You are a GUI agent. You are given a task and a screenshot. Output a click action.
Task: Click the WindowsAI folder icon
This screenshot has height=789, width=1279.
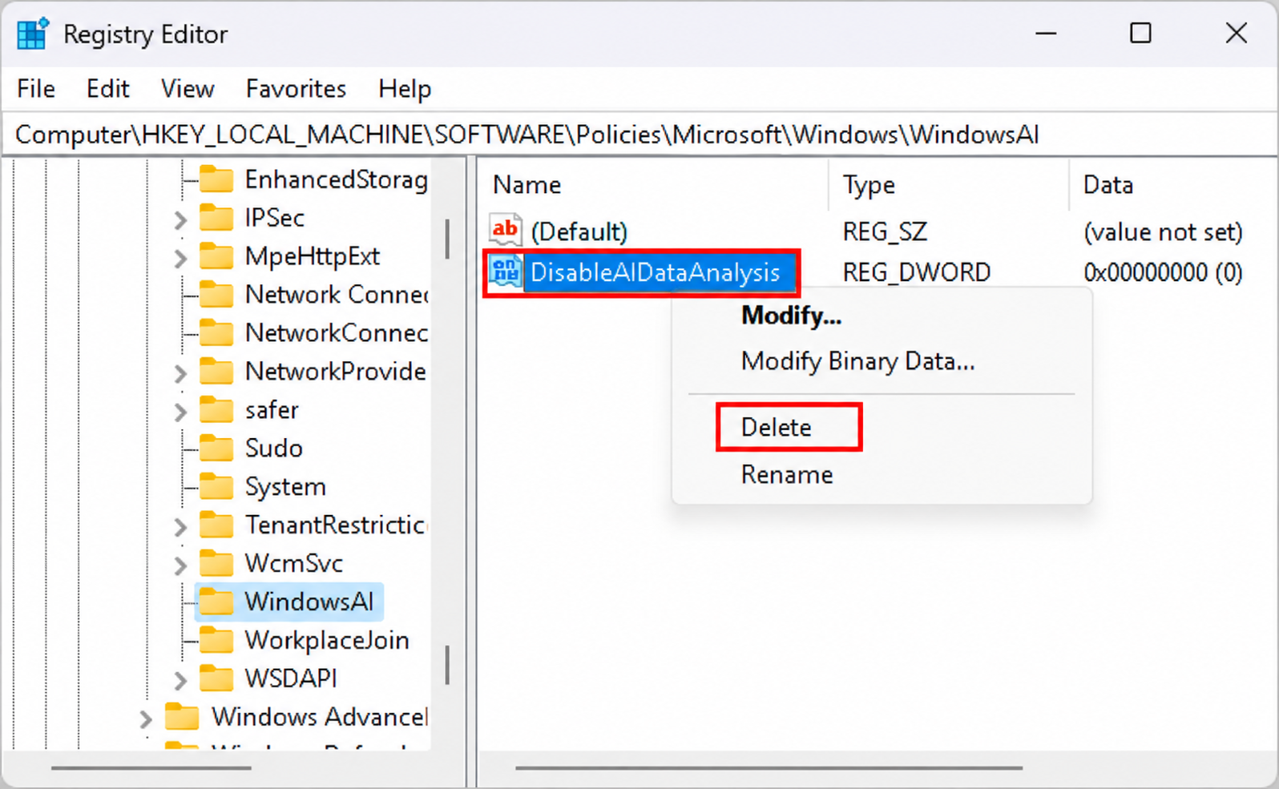coord(216,602)
